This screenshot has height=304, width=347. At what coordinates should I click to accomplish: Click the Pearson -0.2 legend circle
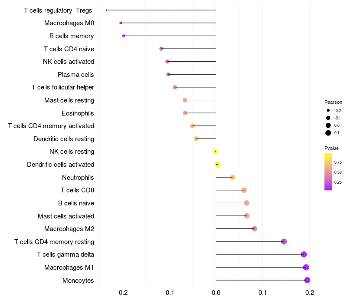328,110
